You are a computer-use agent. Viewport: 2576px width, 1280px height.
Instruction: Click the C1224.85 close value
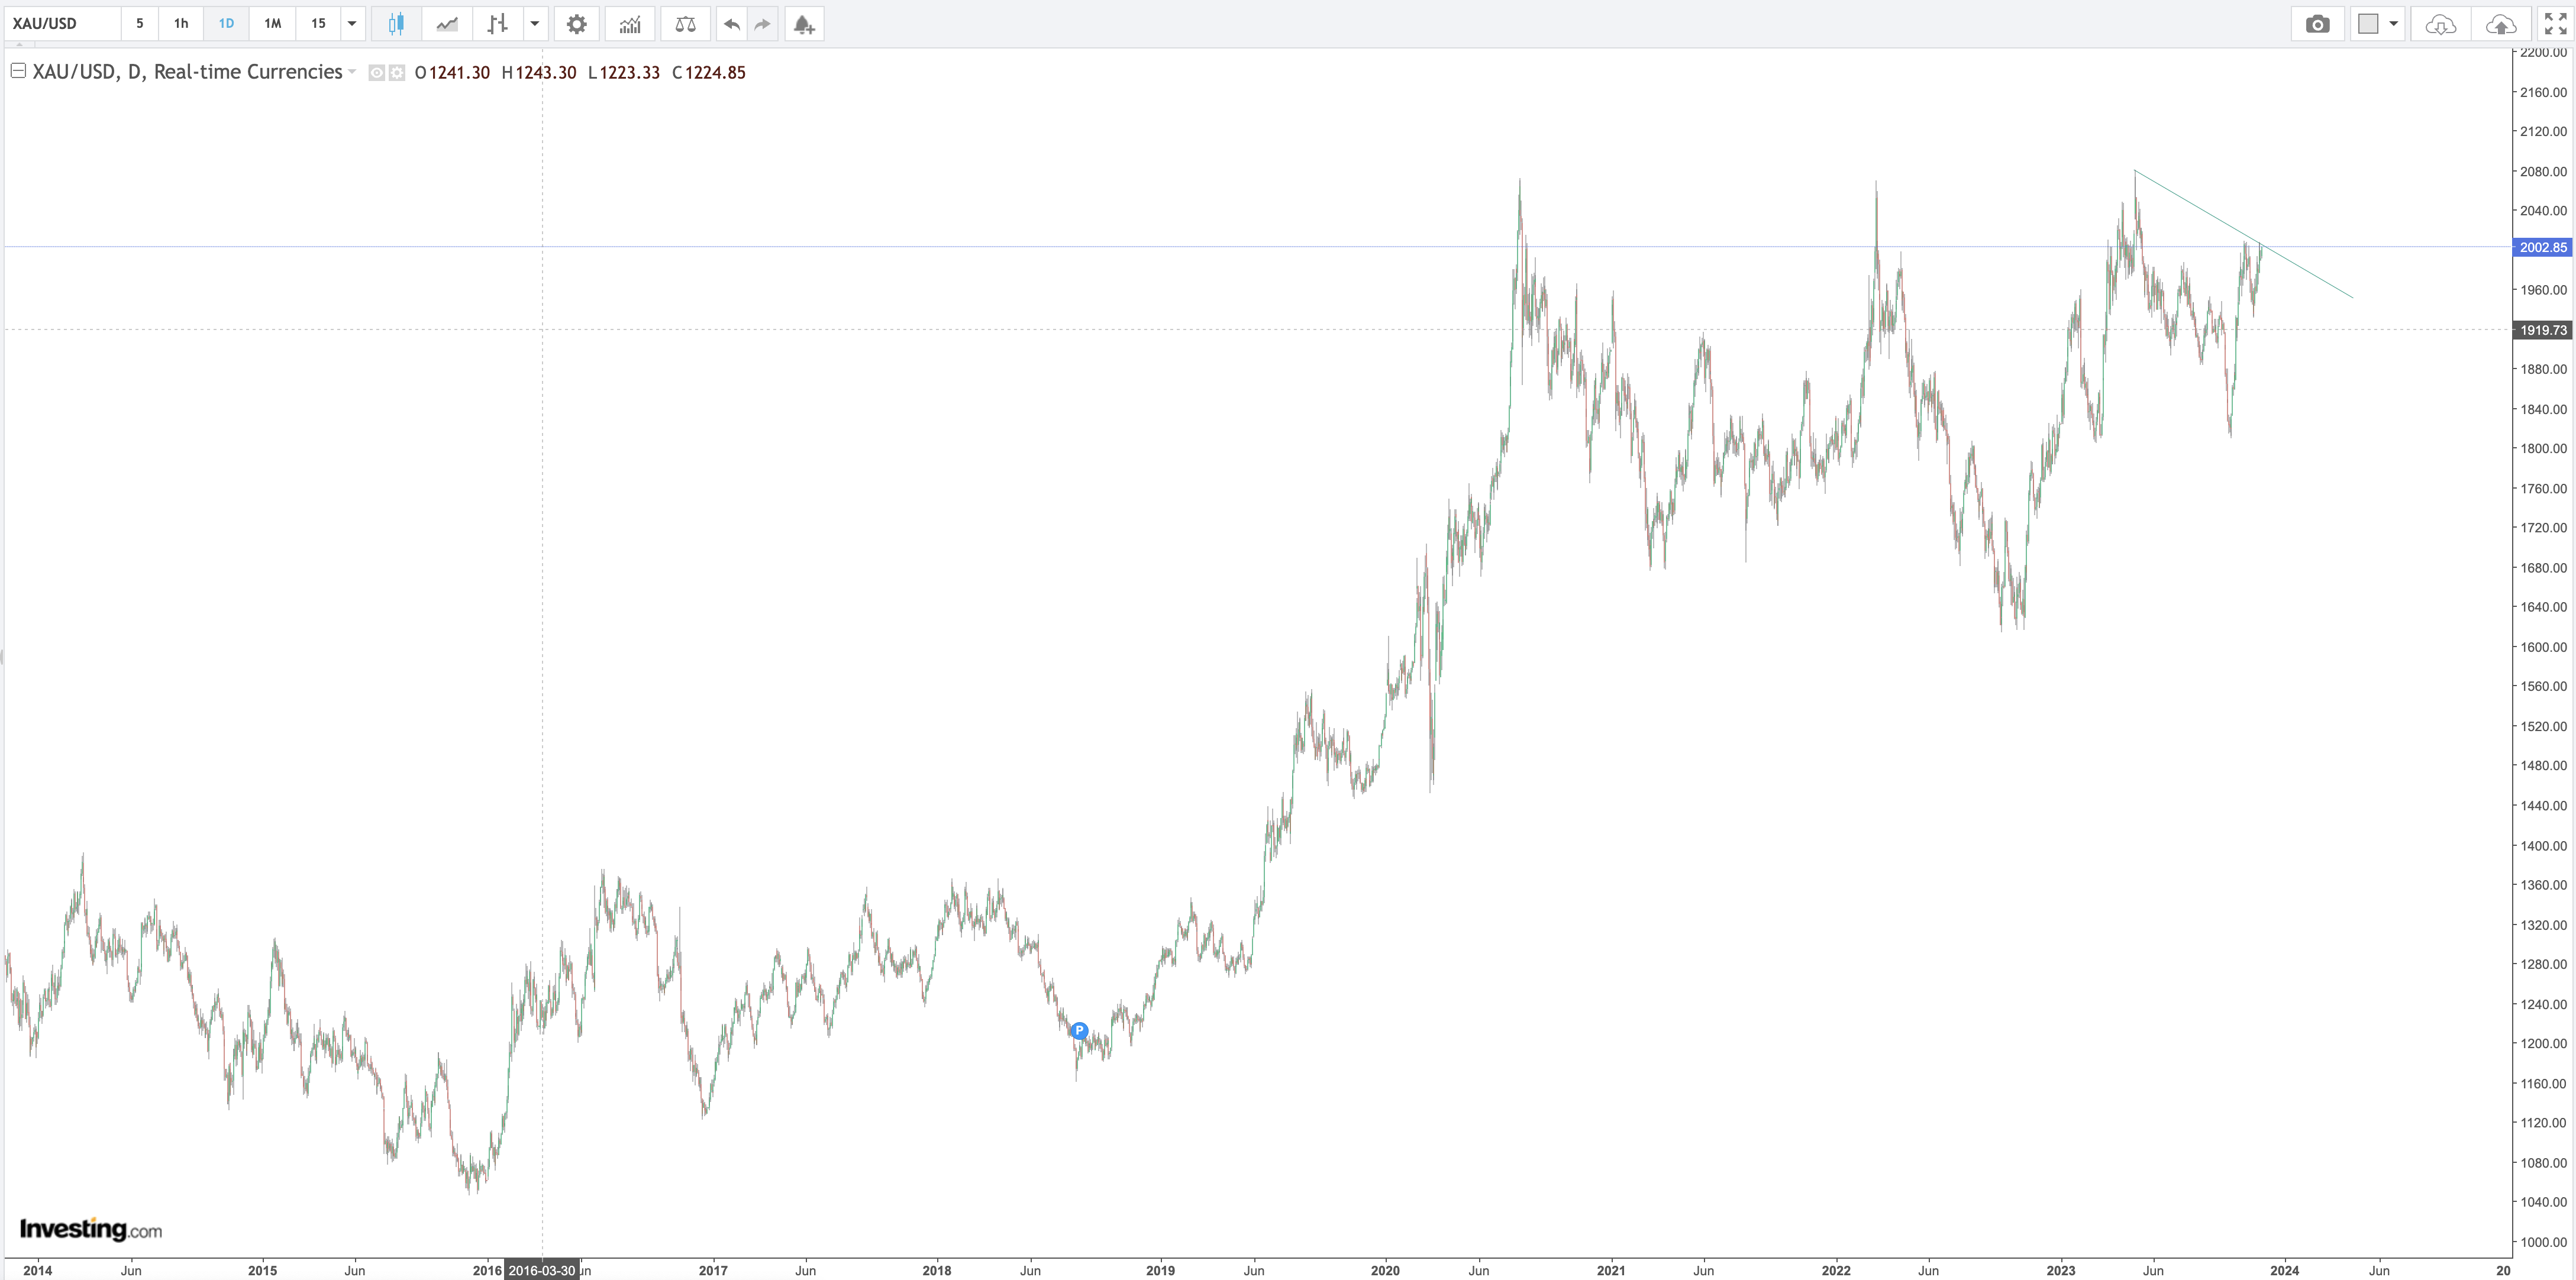[709, 72]
